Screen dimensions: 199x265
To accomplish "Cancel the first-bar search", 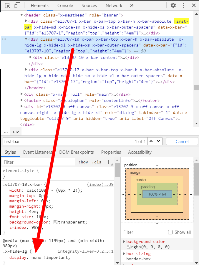I will 182,141.
